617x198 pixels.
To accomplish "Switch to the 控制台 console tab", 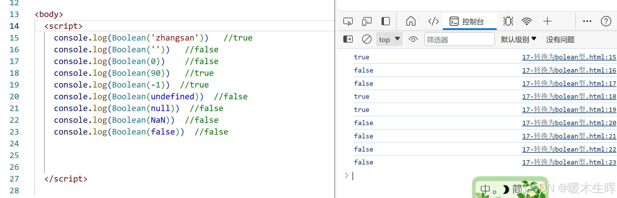I will click(x=469, y=21).
